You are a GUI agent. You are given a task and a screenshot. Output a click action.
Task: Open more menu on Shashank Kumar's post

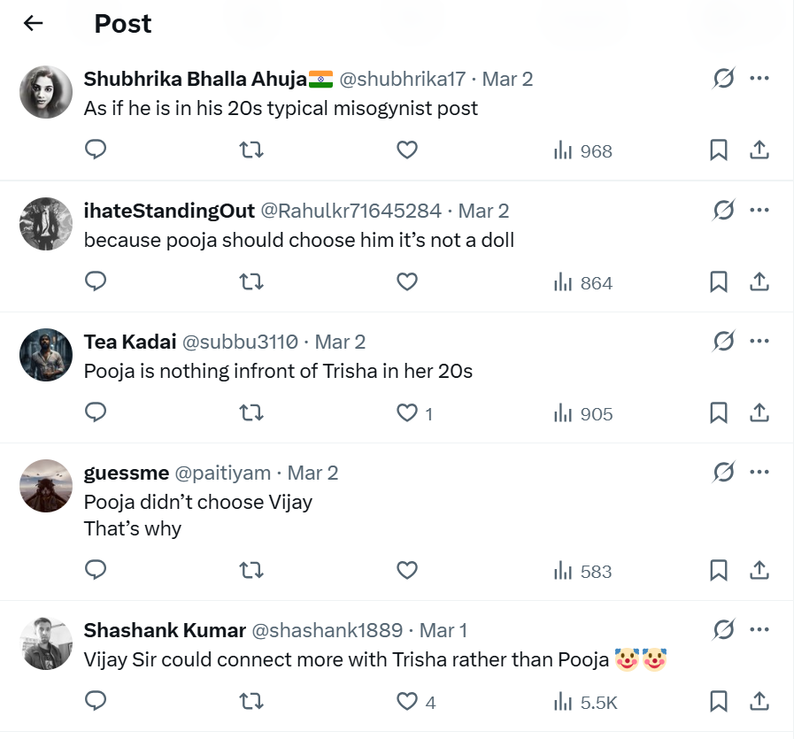pyautogui.click(x=759, y=629)
